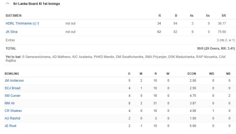Click the TOTAL row score 99/0

point(201,49)
